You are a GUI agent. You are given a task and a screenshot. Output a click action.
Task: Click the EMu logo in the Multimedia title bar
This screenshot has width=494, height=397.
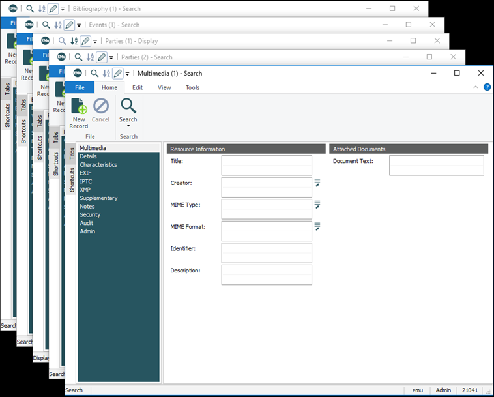(77, 74)
